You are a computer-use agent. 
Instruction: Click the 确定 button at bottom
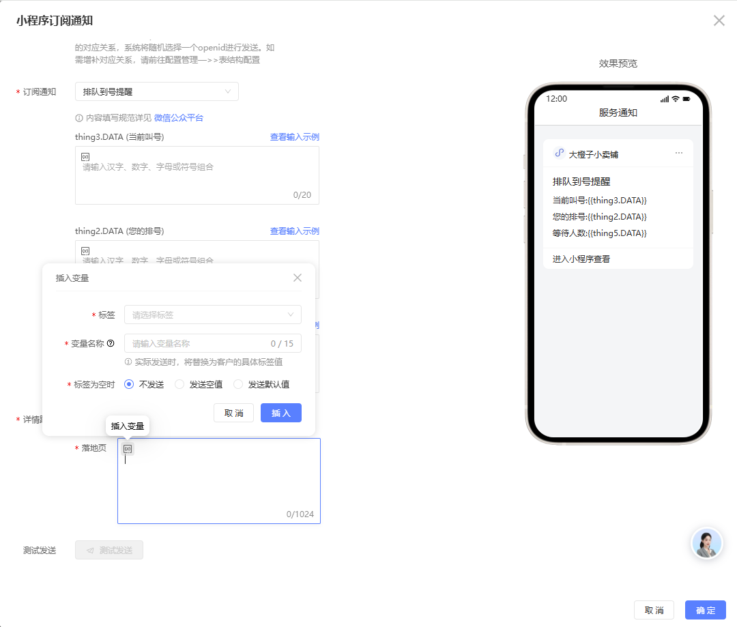(x=705, y=610)
